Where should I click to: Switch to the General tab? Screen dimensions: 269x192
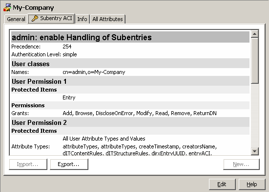tap(16, 19)
